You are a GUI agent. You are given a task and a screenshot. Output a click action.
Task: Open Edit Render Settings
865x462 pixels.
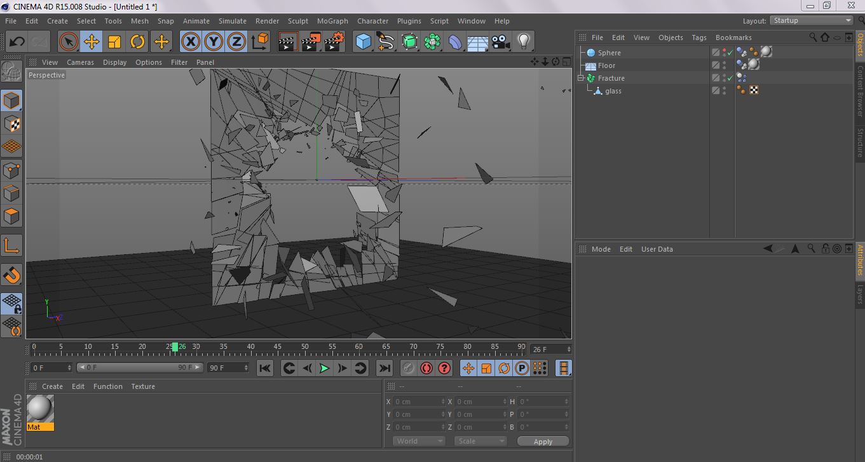pos(334,43)
